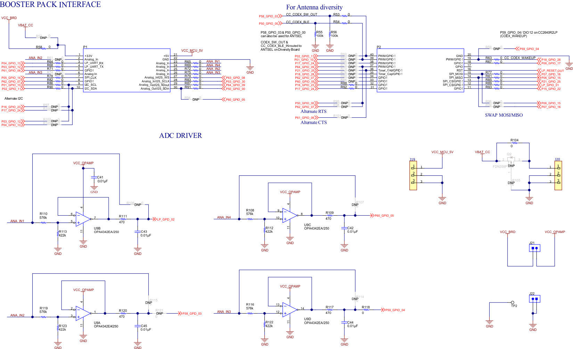This screenshot has width=573, height=349.
Task: Select the C42 capacitor symbol
Action: point(344,228)
